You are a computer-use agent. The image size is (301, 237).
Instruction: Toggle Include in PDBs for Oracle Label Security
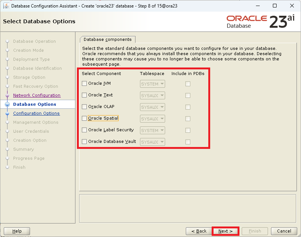click(188, 130)
